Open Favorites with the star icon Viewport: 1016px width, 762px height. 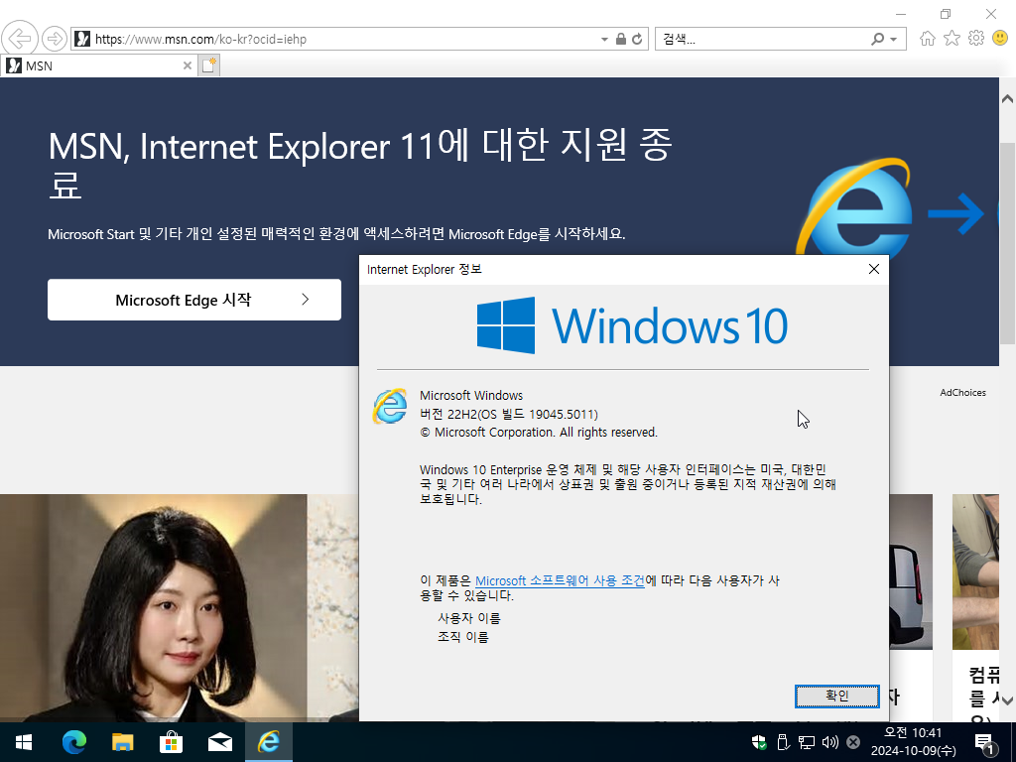(952, 39)
